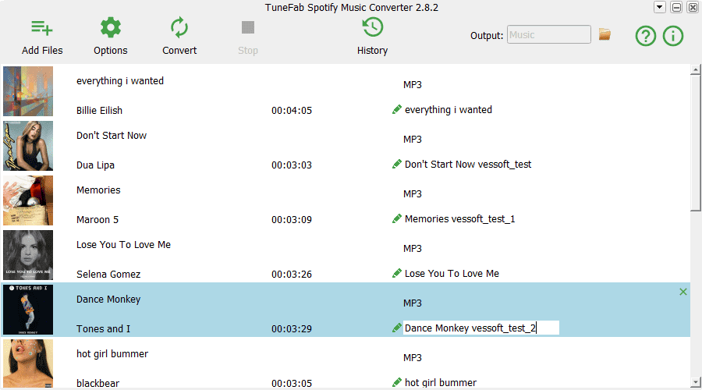
Task: Click the Stop square icon
Action: 248,27
